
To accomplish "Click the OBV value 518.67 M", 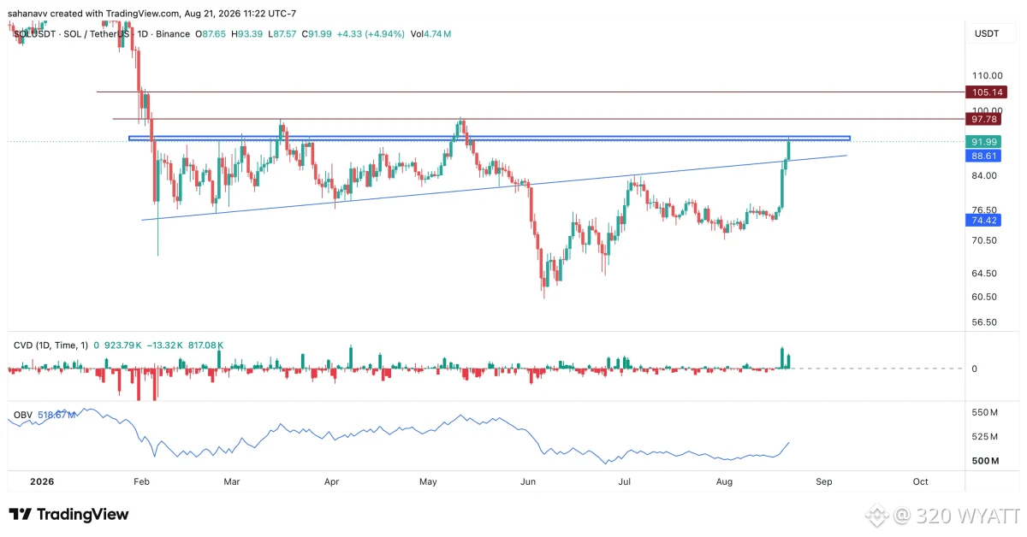I will (56, 414).
